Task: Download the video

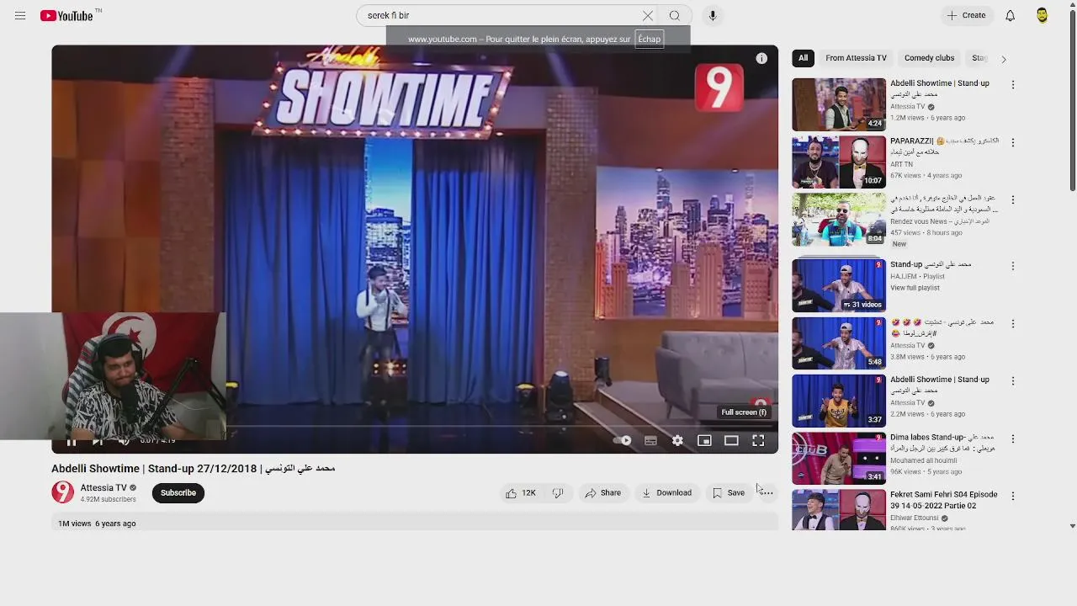Action: 666,493
